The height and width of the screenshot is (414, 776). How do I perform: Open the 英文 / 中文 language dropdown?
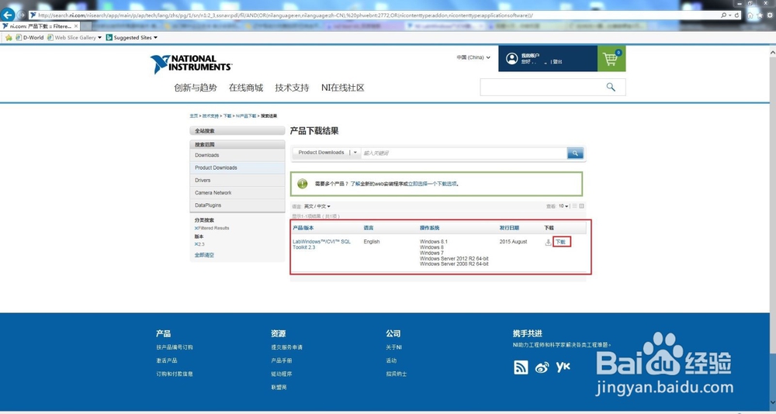point(317,206)
